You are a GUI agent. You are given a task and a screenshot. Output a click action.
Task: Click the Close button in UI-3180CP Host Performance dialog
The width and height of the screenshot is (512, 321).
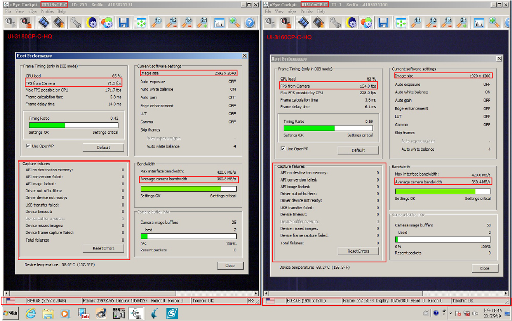(x=230, y=265)
